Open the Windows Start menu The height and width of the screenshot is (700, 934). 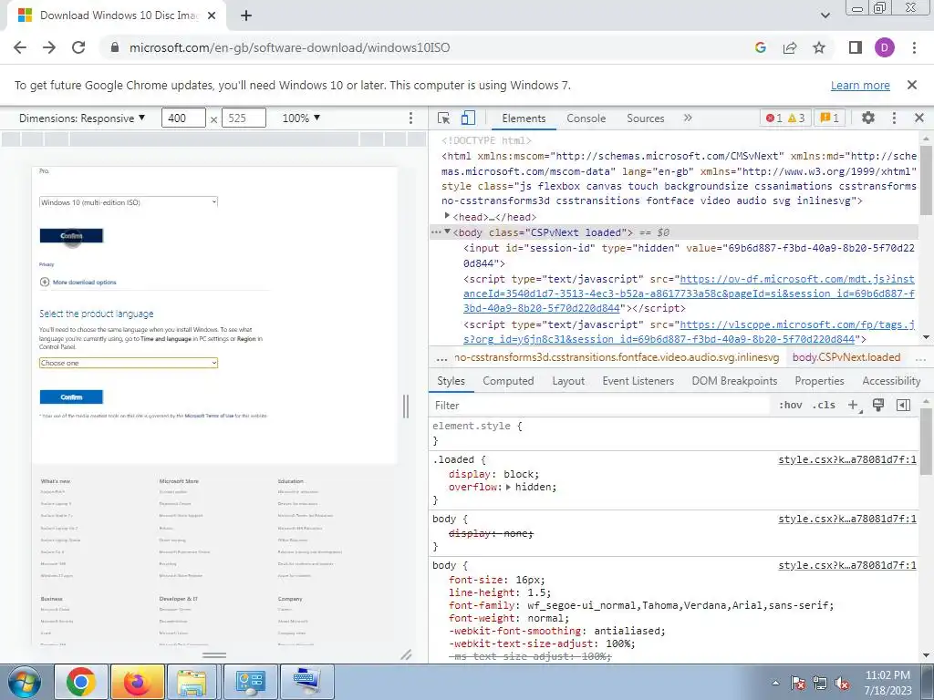pos(25,682)
